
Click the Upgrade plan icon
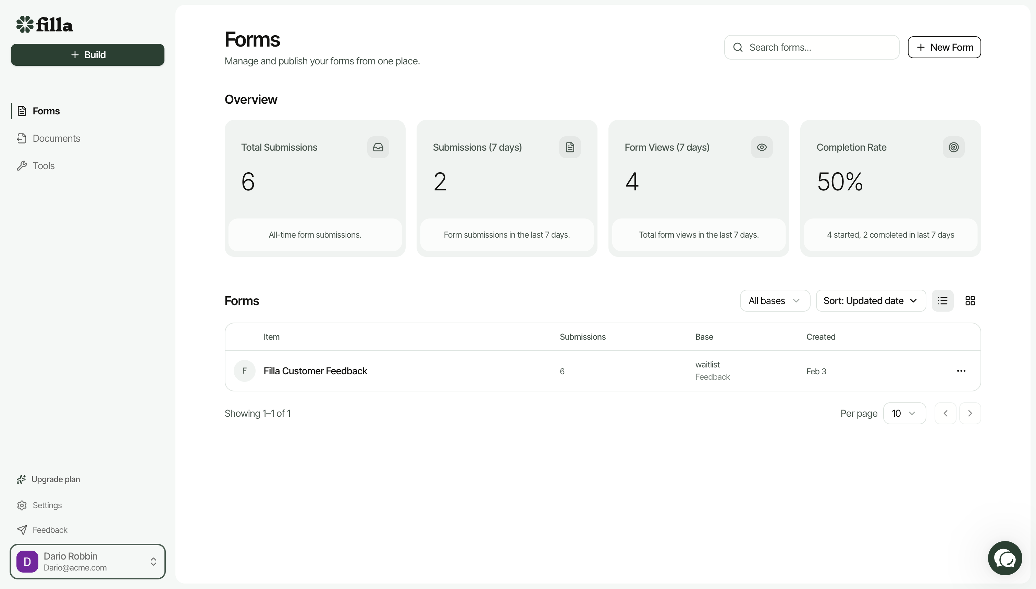tap(22, 479)
